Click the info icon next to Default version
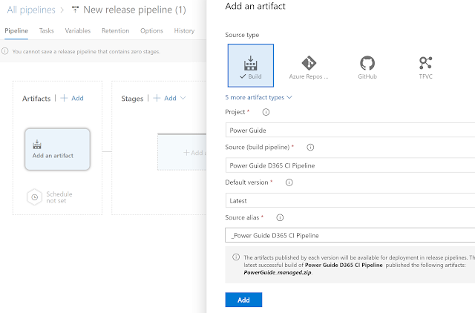The height and width of the screenshot is (313, 475). pyautogui.click(x=289, y=182)
